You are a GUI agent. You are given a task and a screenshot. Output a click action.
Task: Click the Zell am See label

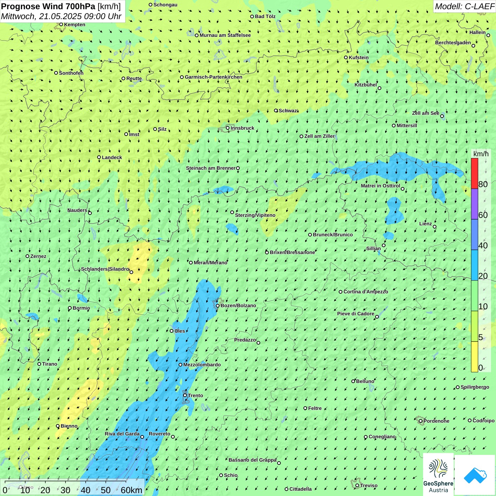425,113
